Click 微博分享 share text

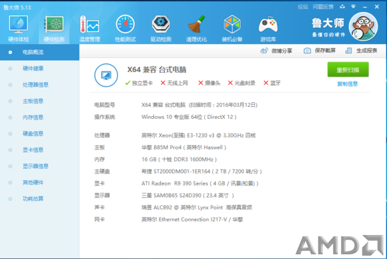pos(282,51)
